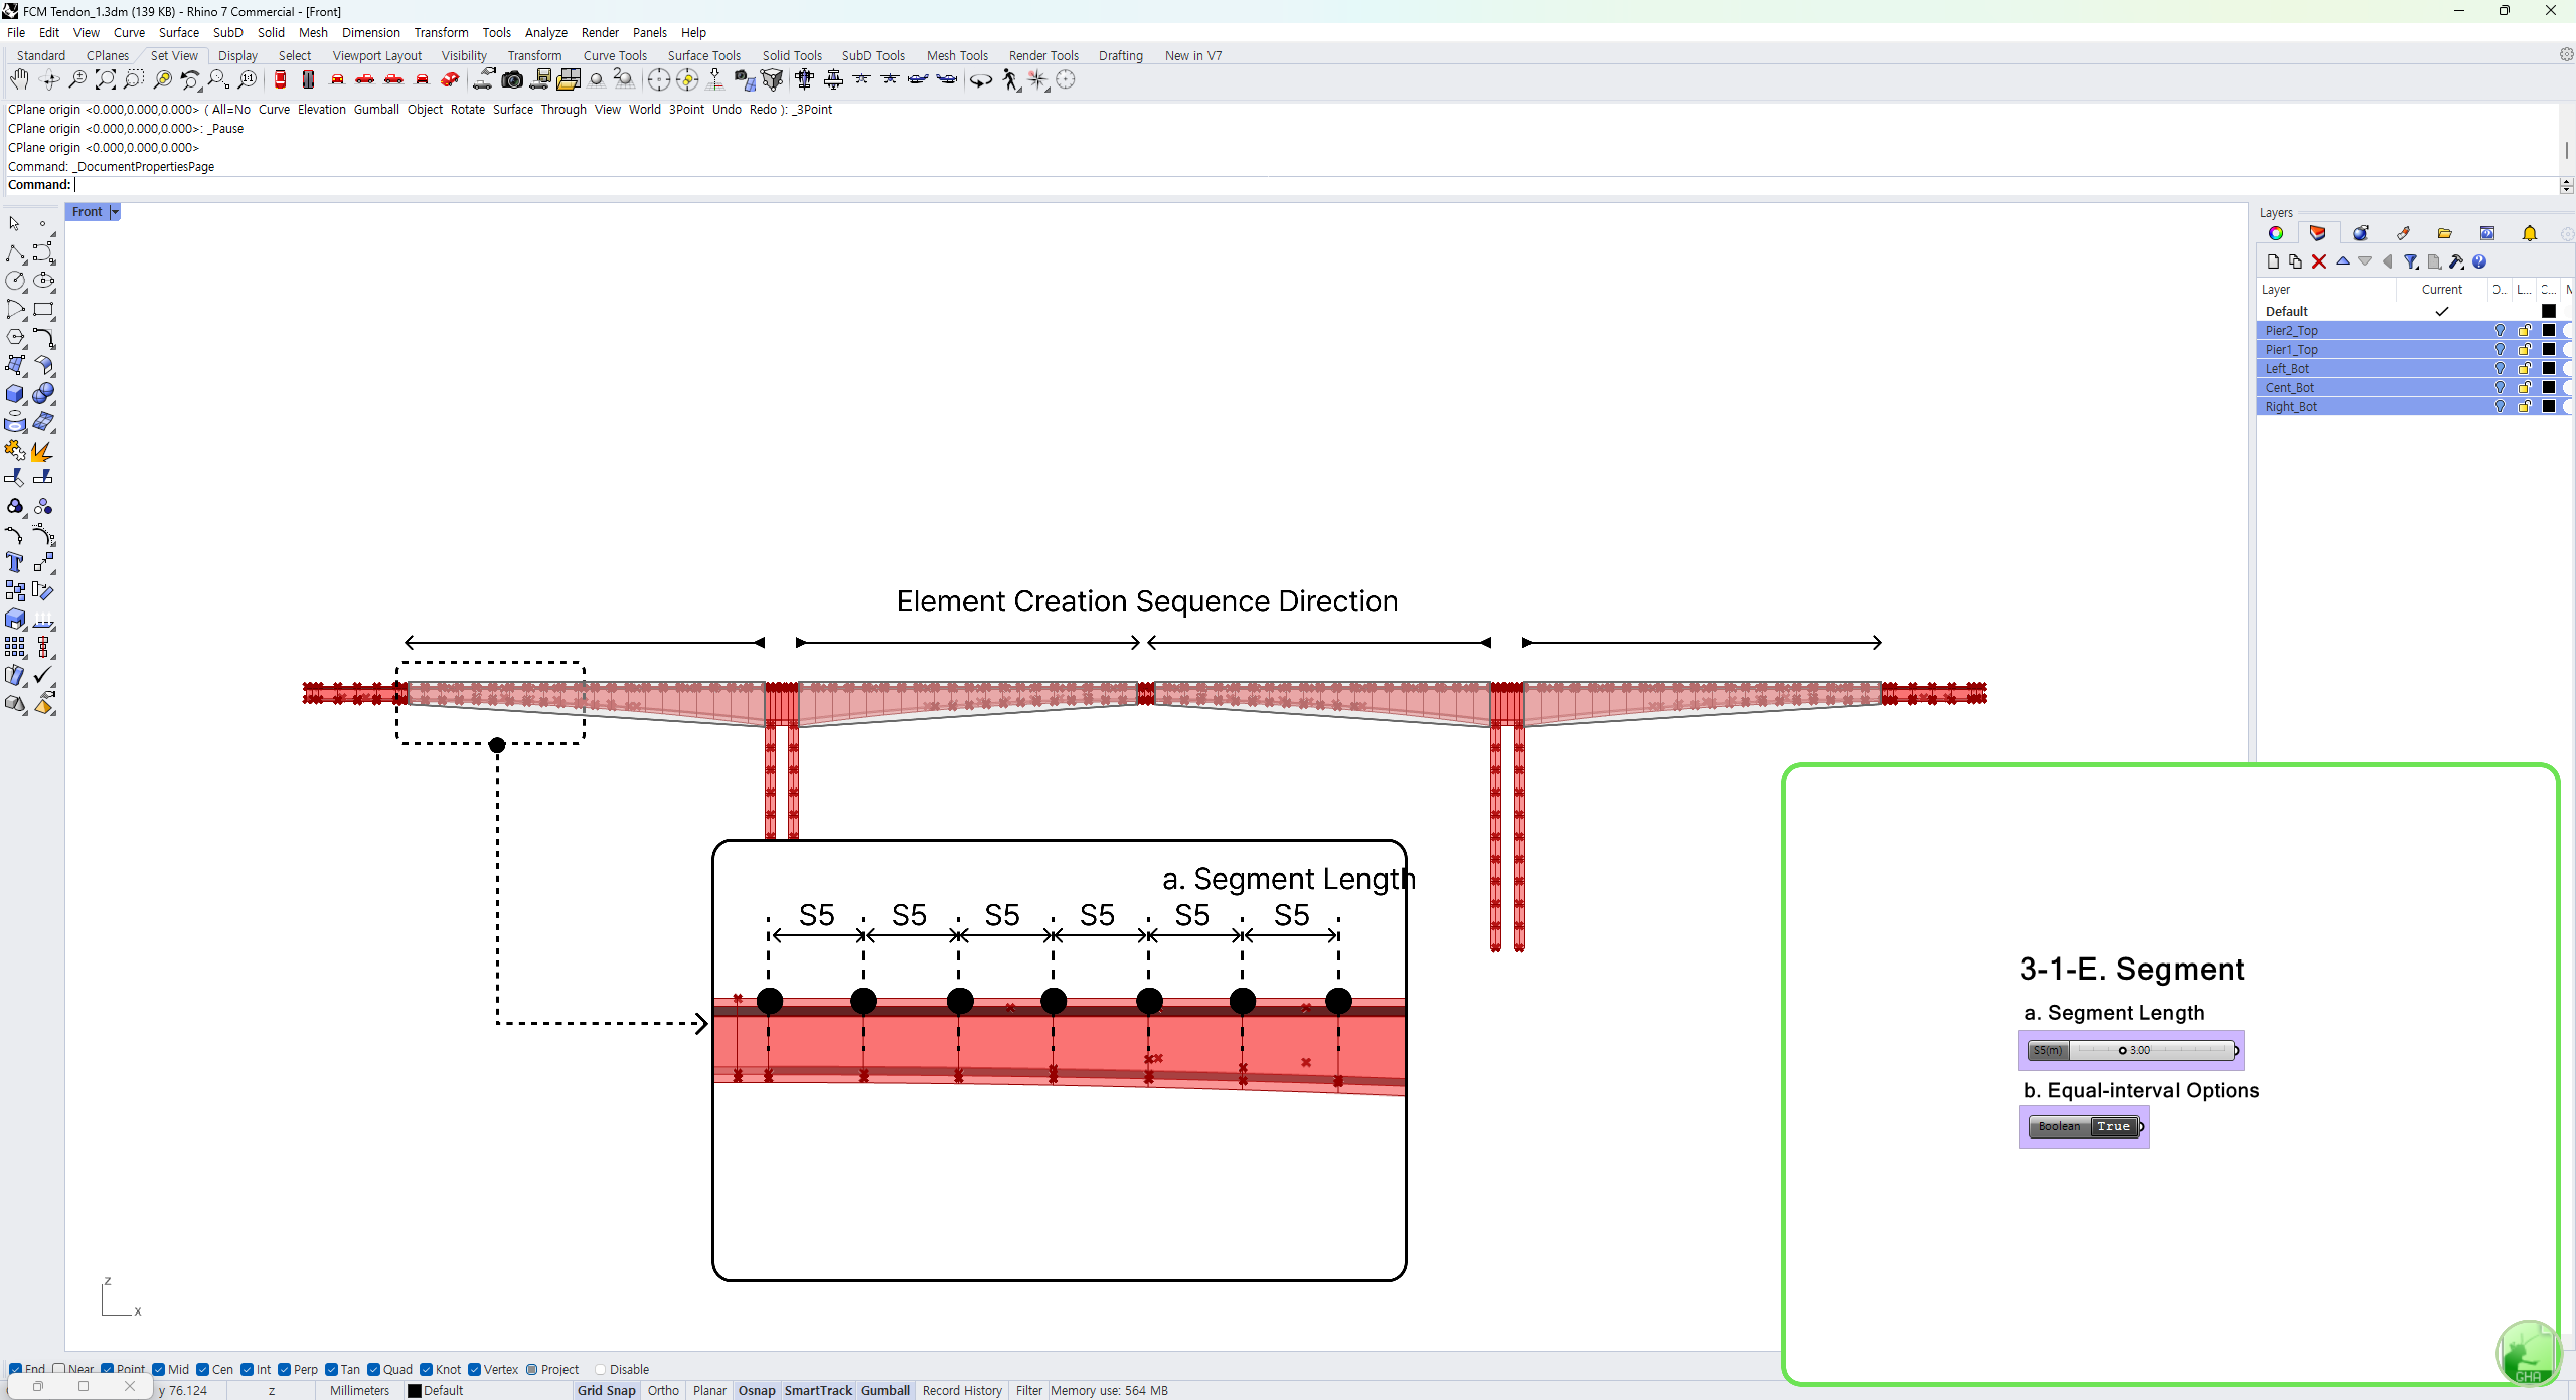The image size is (2576, 1400).
Task: Open layer filter funnel icon
Action: tap(2411, 262)
